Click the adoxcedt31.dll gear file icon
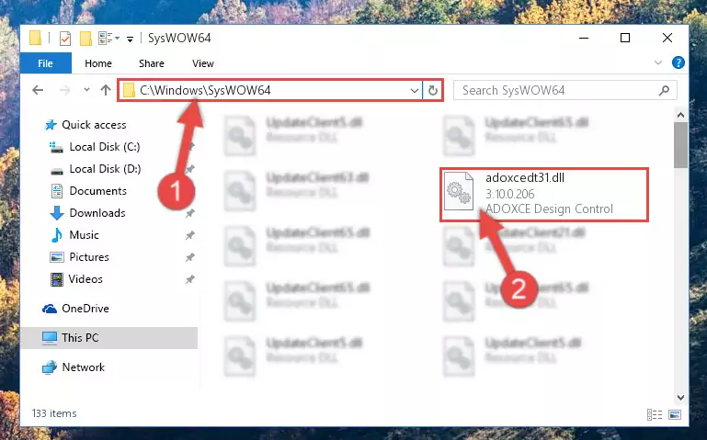This screenshot has width=707, height=440. (459, 191)
